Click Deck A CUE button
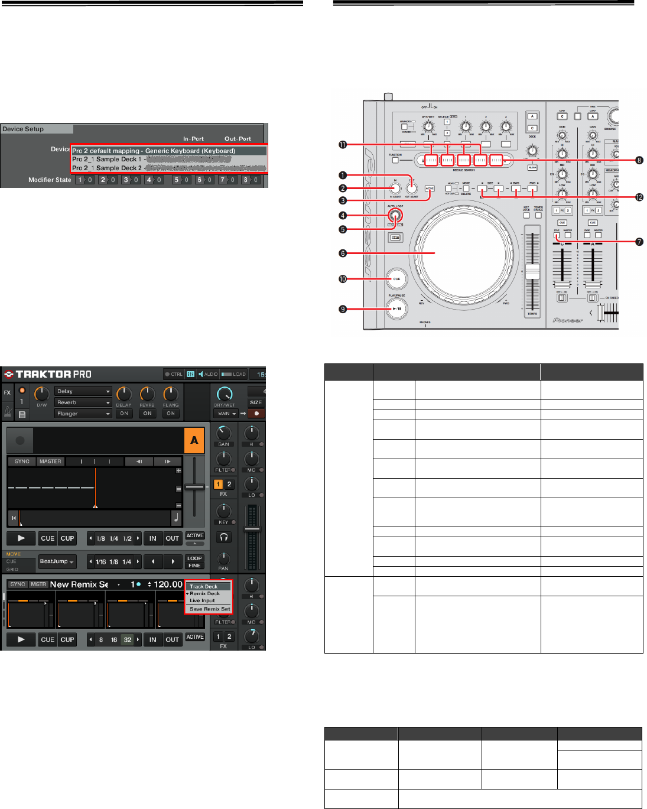Screen dimensions: 647x809 pos(48,538)
